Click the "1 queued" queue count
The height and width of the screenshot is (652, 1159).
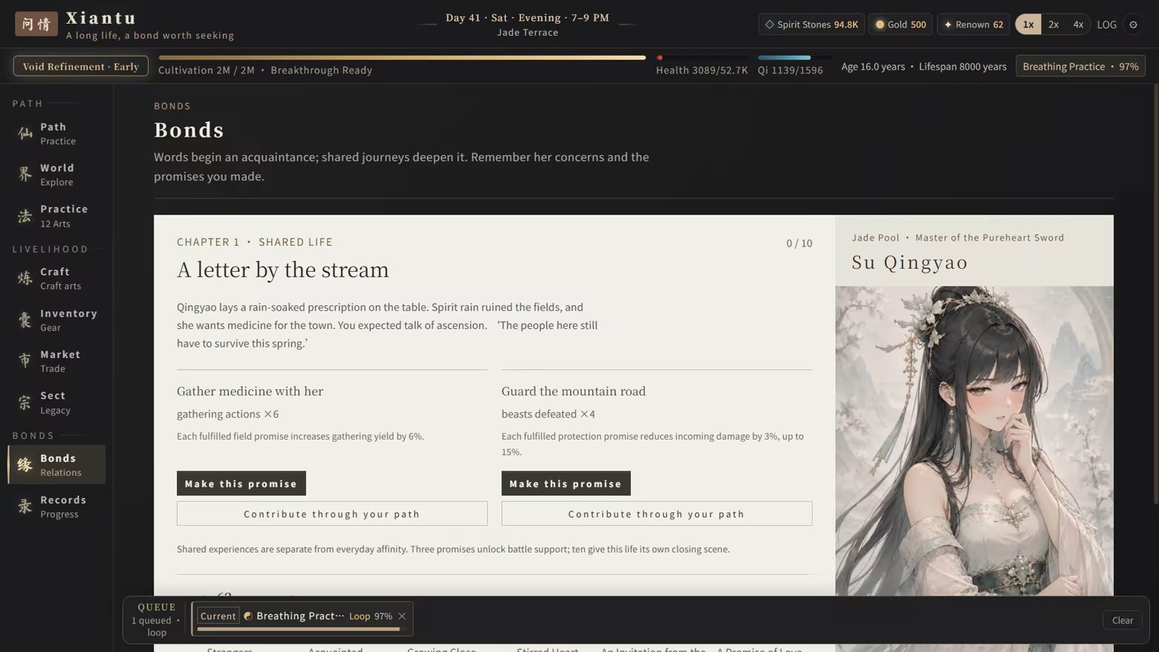tap(152, 620)
